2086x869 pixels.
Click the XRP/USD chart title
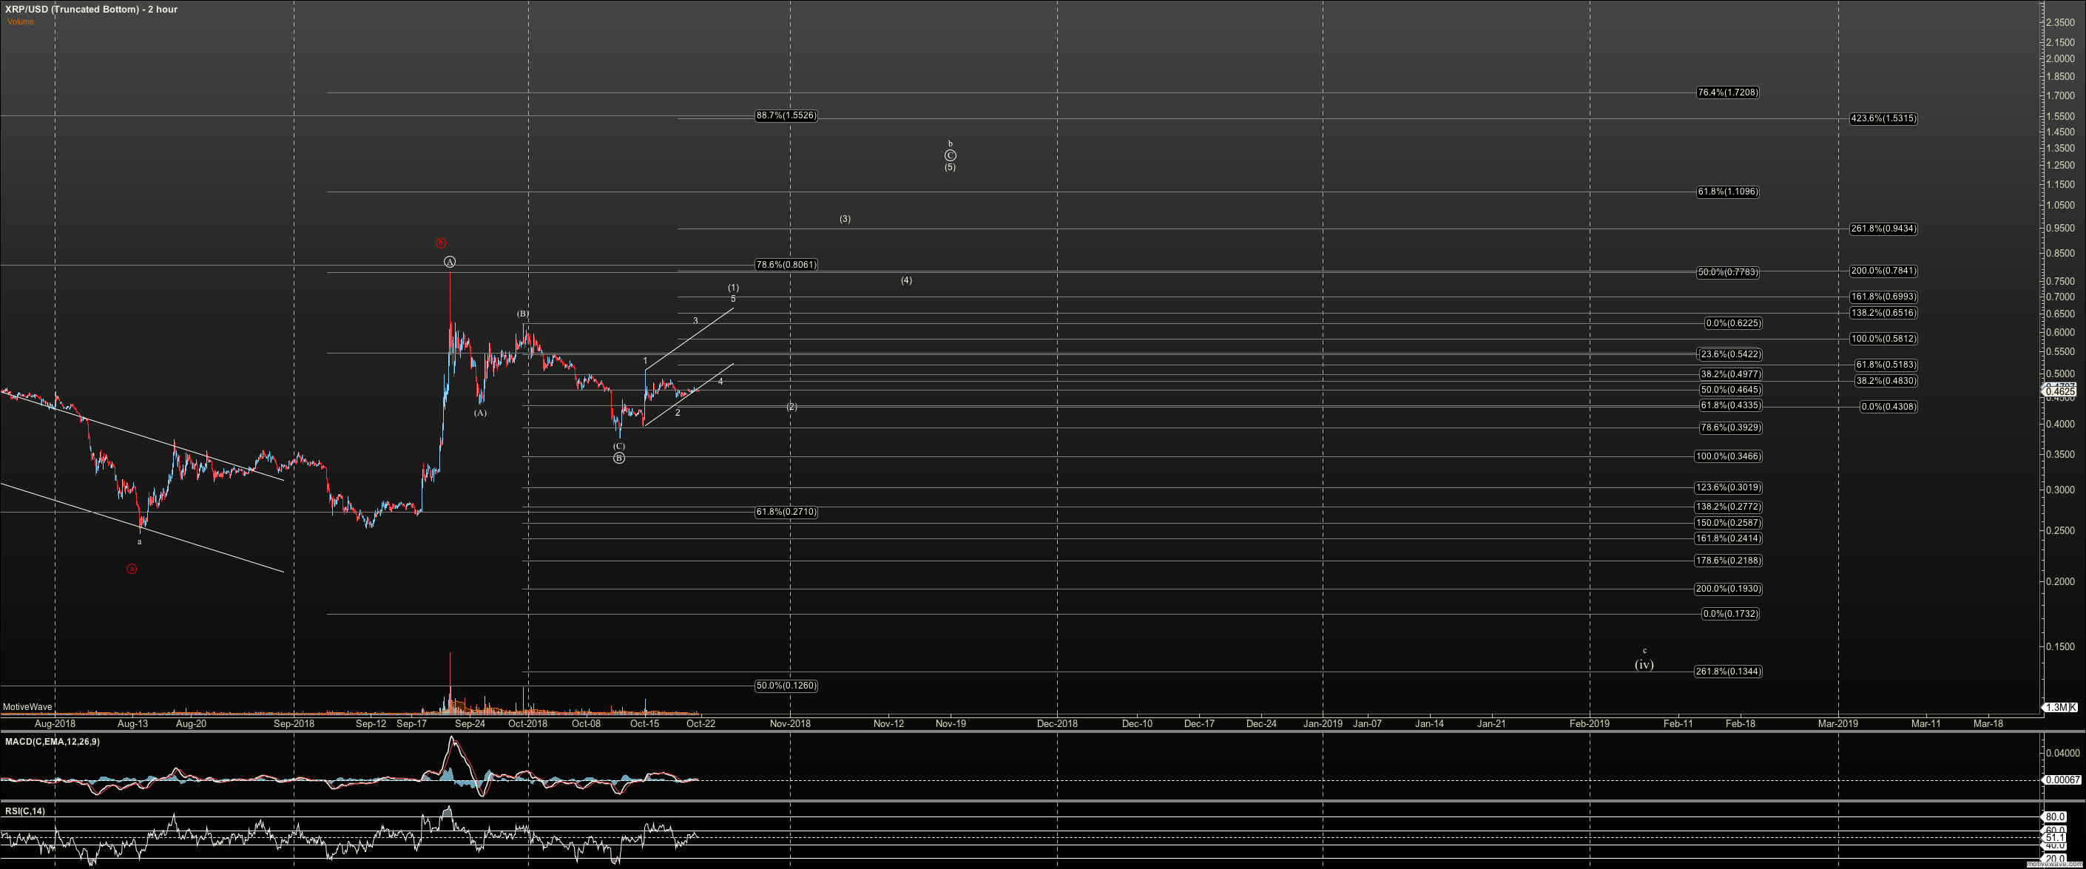pos(91,9)
